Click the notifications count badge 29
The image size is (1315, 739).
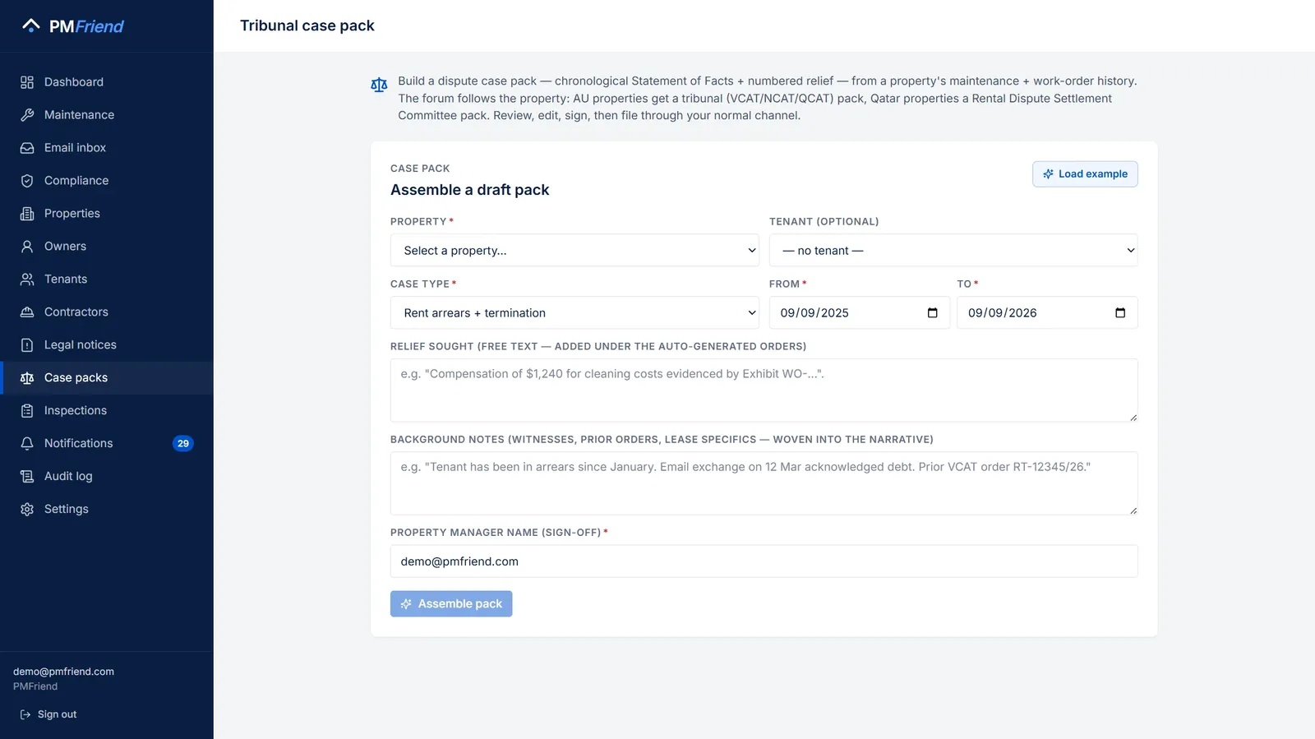click(x=183, y=444)
